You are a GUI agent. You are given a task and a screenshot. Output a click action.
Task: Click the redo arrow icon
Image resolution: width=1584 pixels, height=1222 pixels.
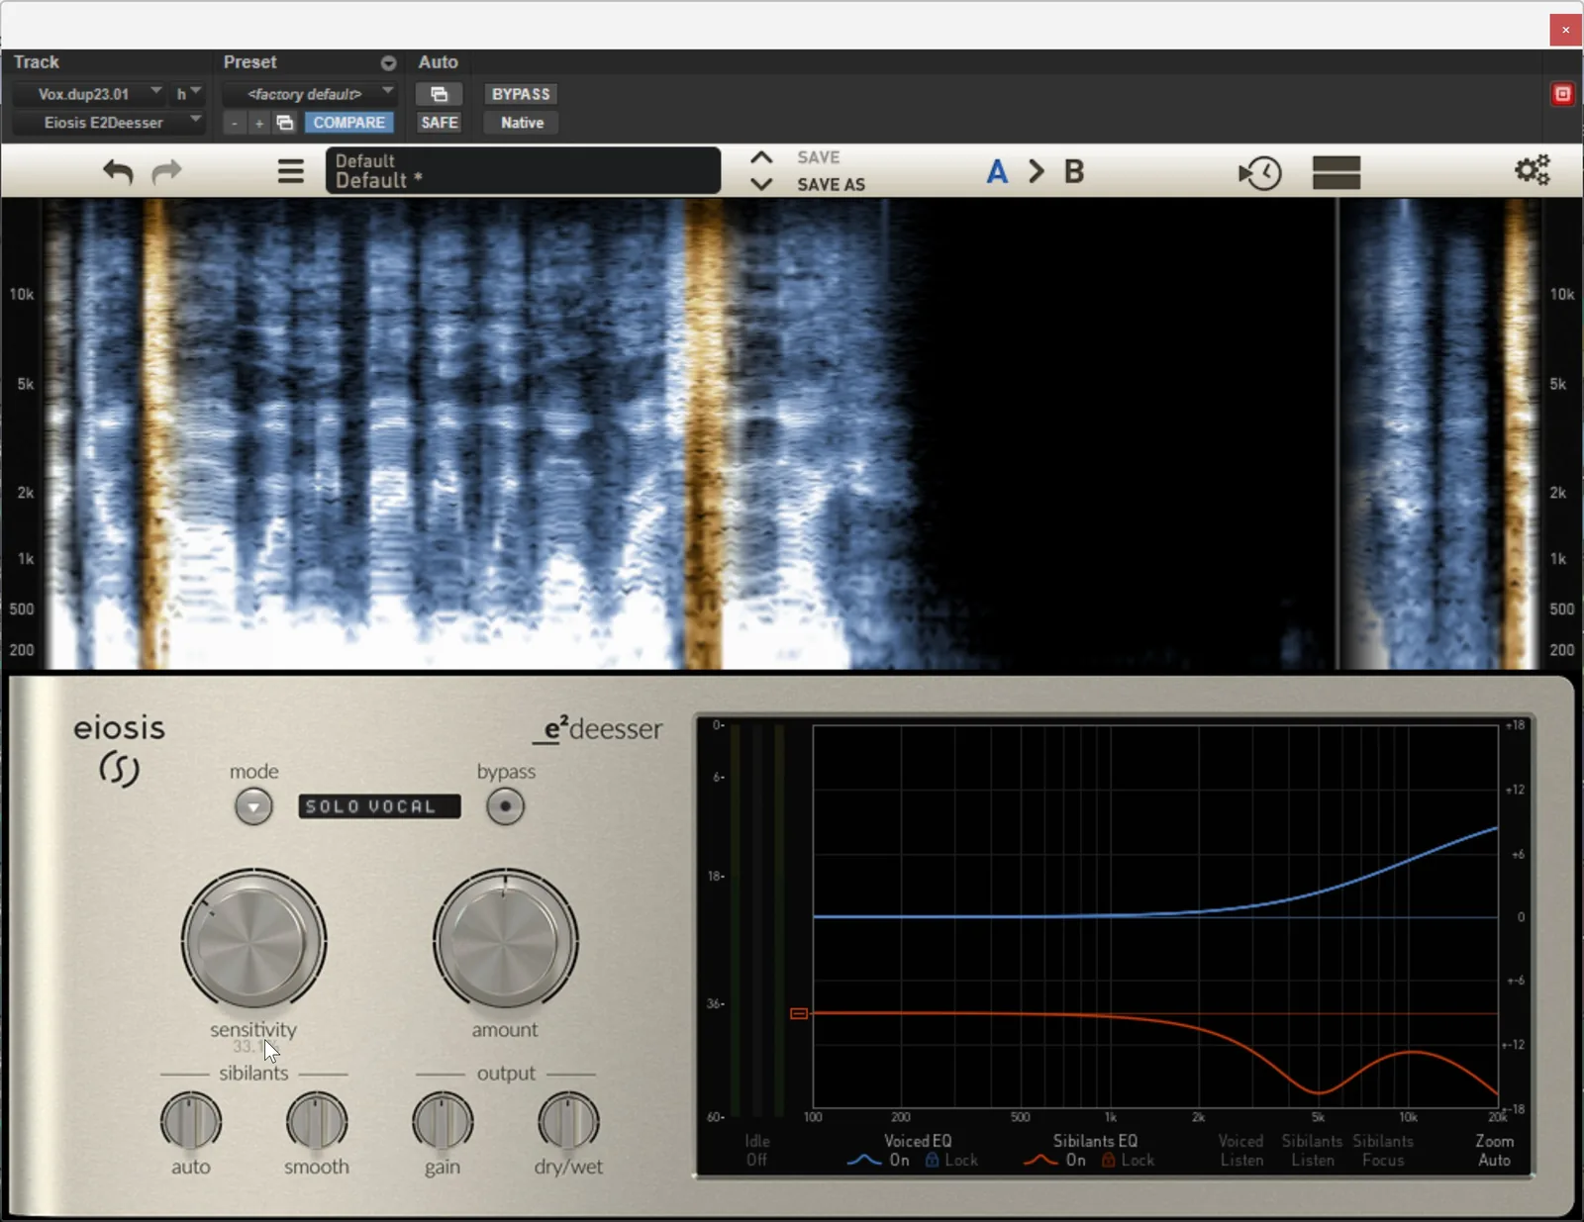click(x=166, y=172)
